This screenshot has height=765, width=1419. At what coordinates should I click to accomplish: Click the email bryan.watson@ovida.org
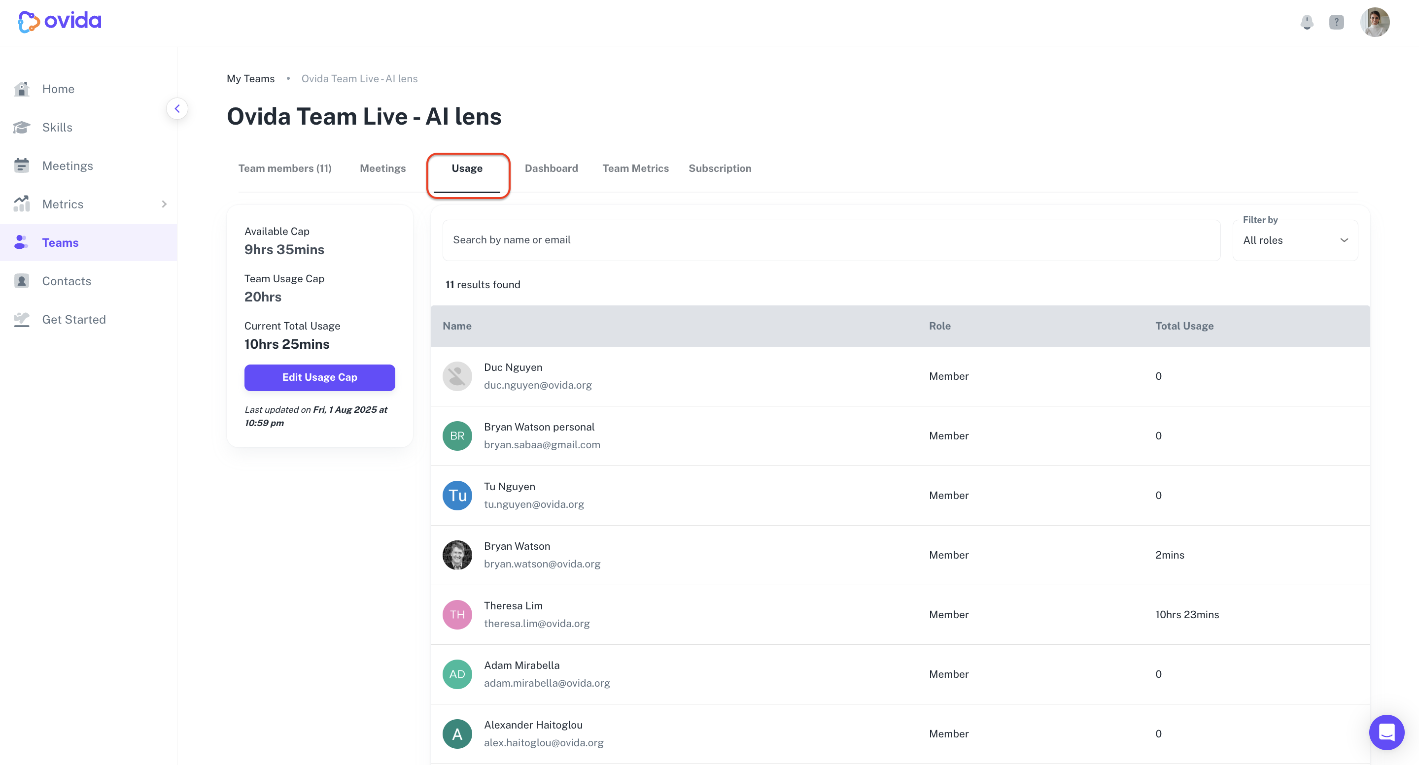coord(542,564)
